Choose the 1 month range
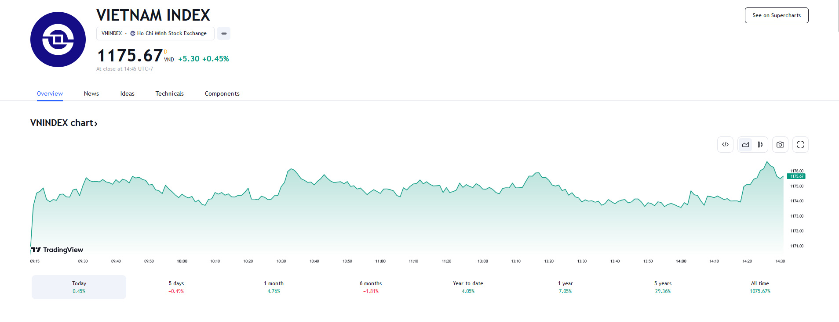 point(274,287)
